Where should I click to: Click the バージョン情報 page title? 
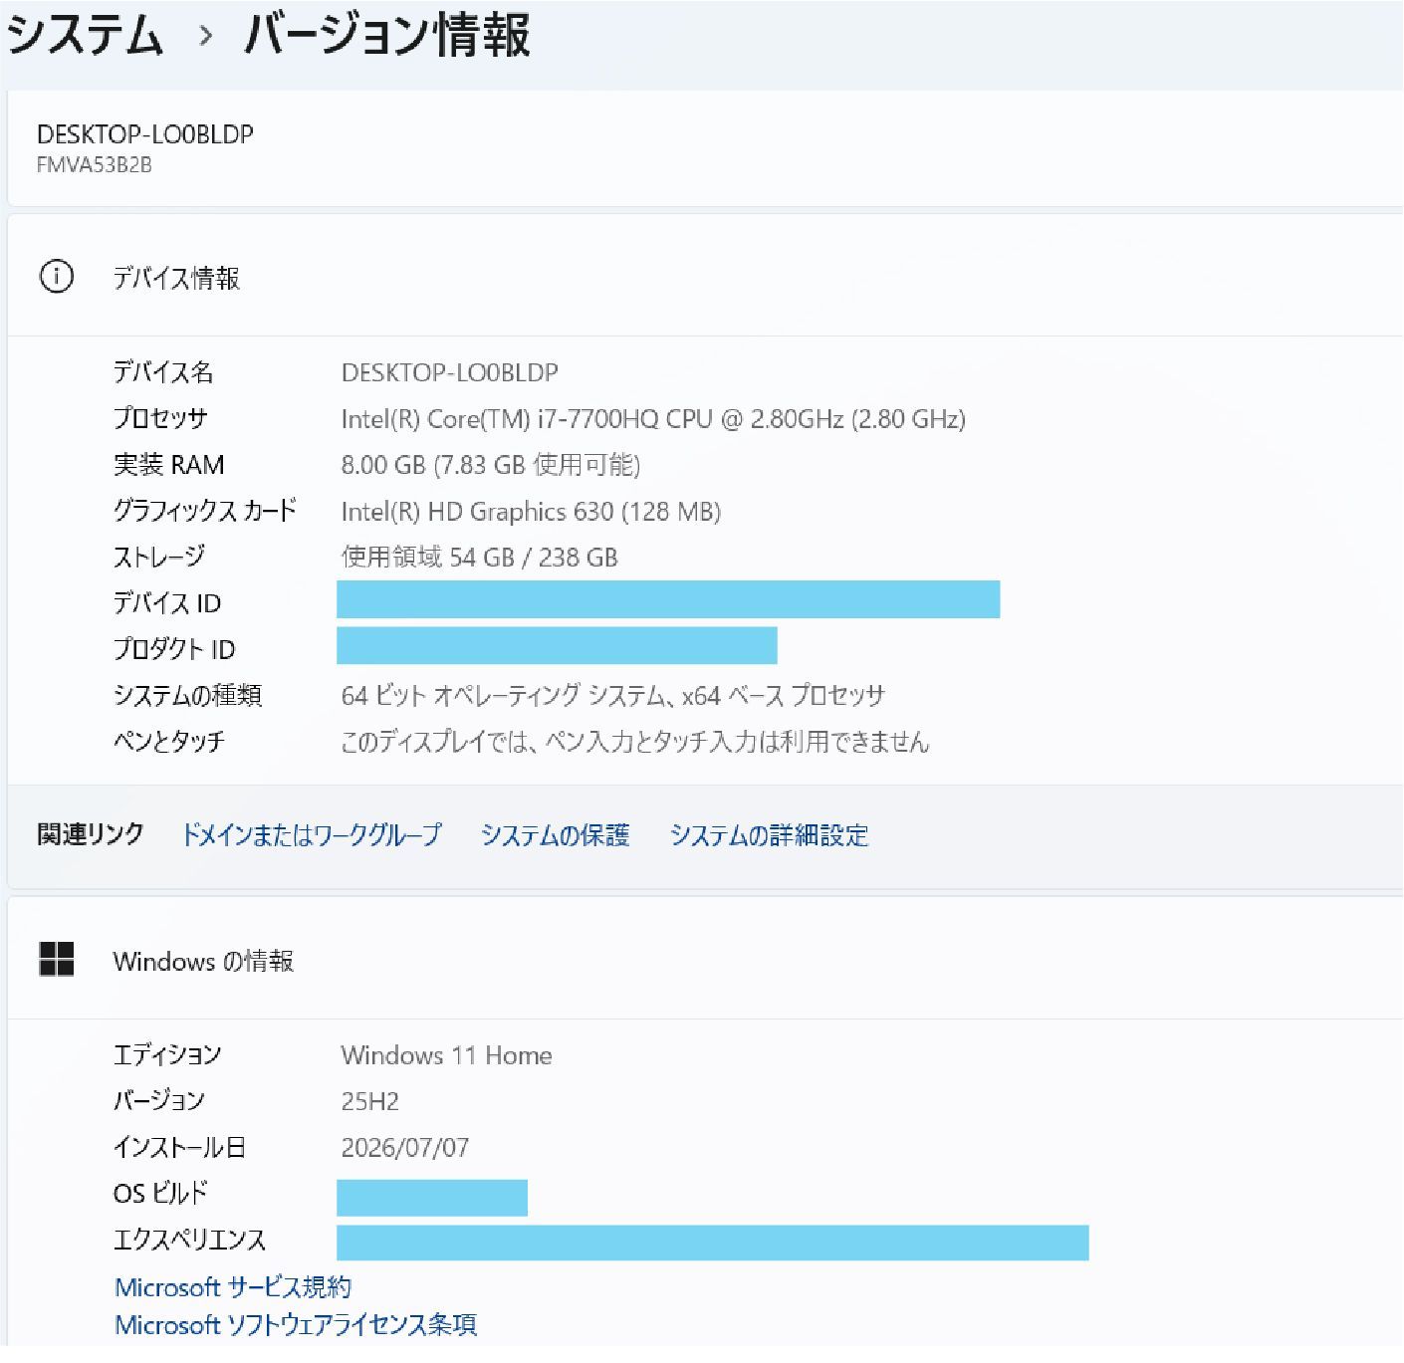click(x=387, y=36)
